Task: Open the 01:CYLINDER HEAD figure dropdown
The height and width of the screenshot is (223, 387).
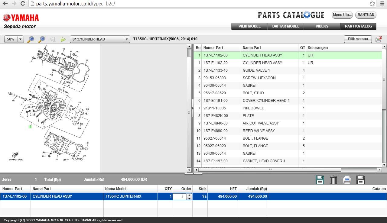Action: click(x=100, y=39)
